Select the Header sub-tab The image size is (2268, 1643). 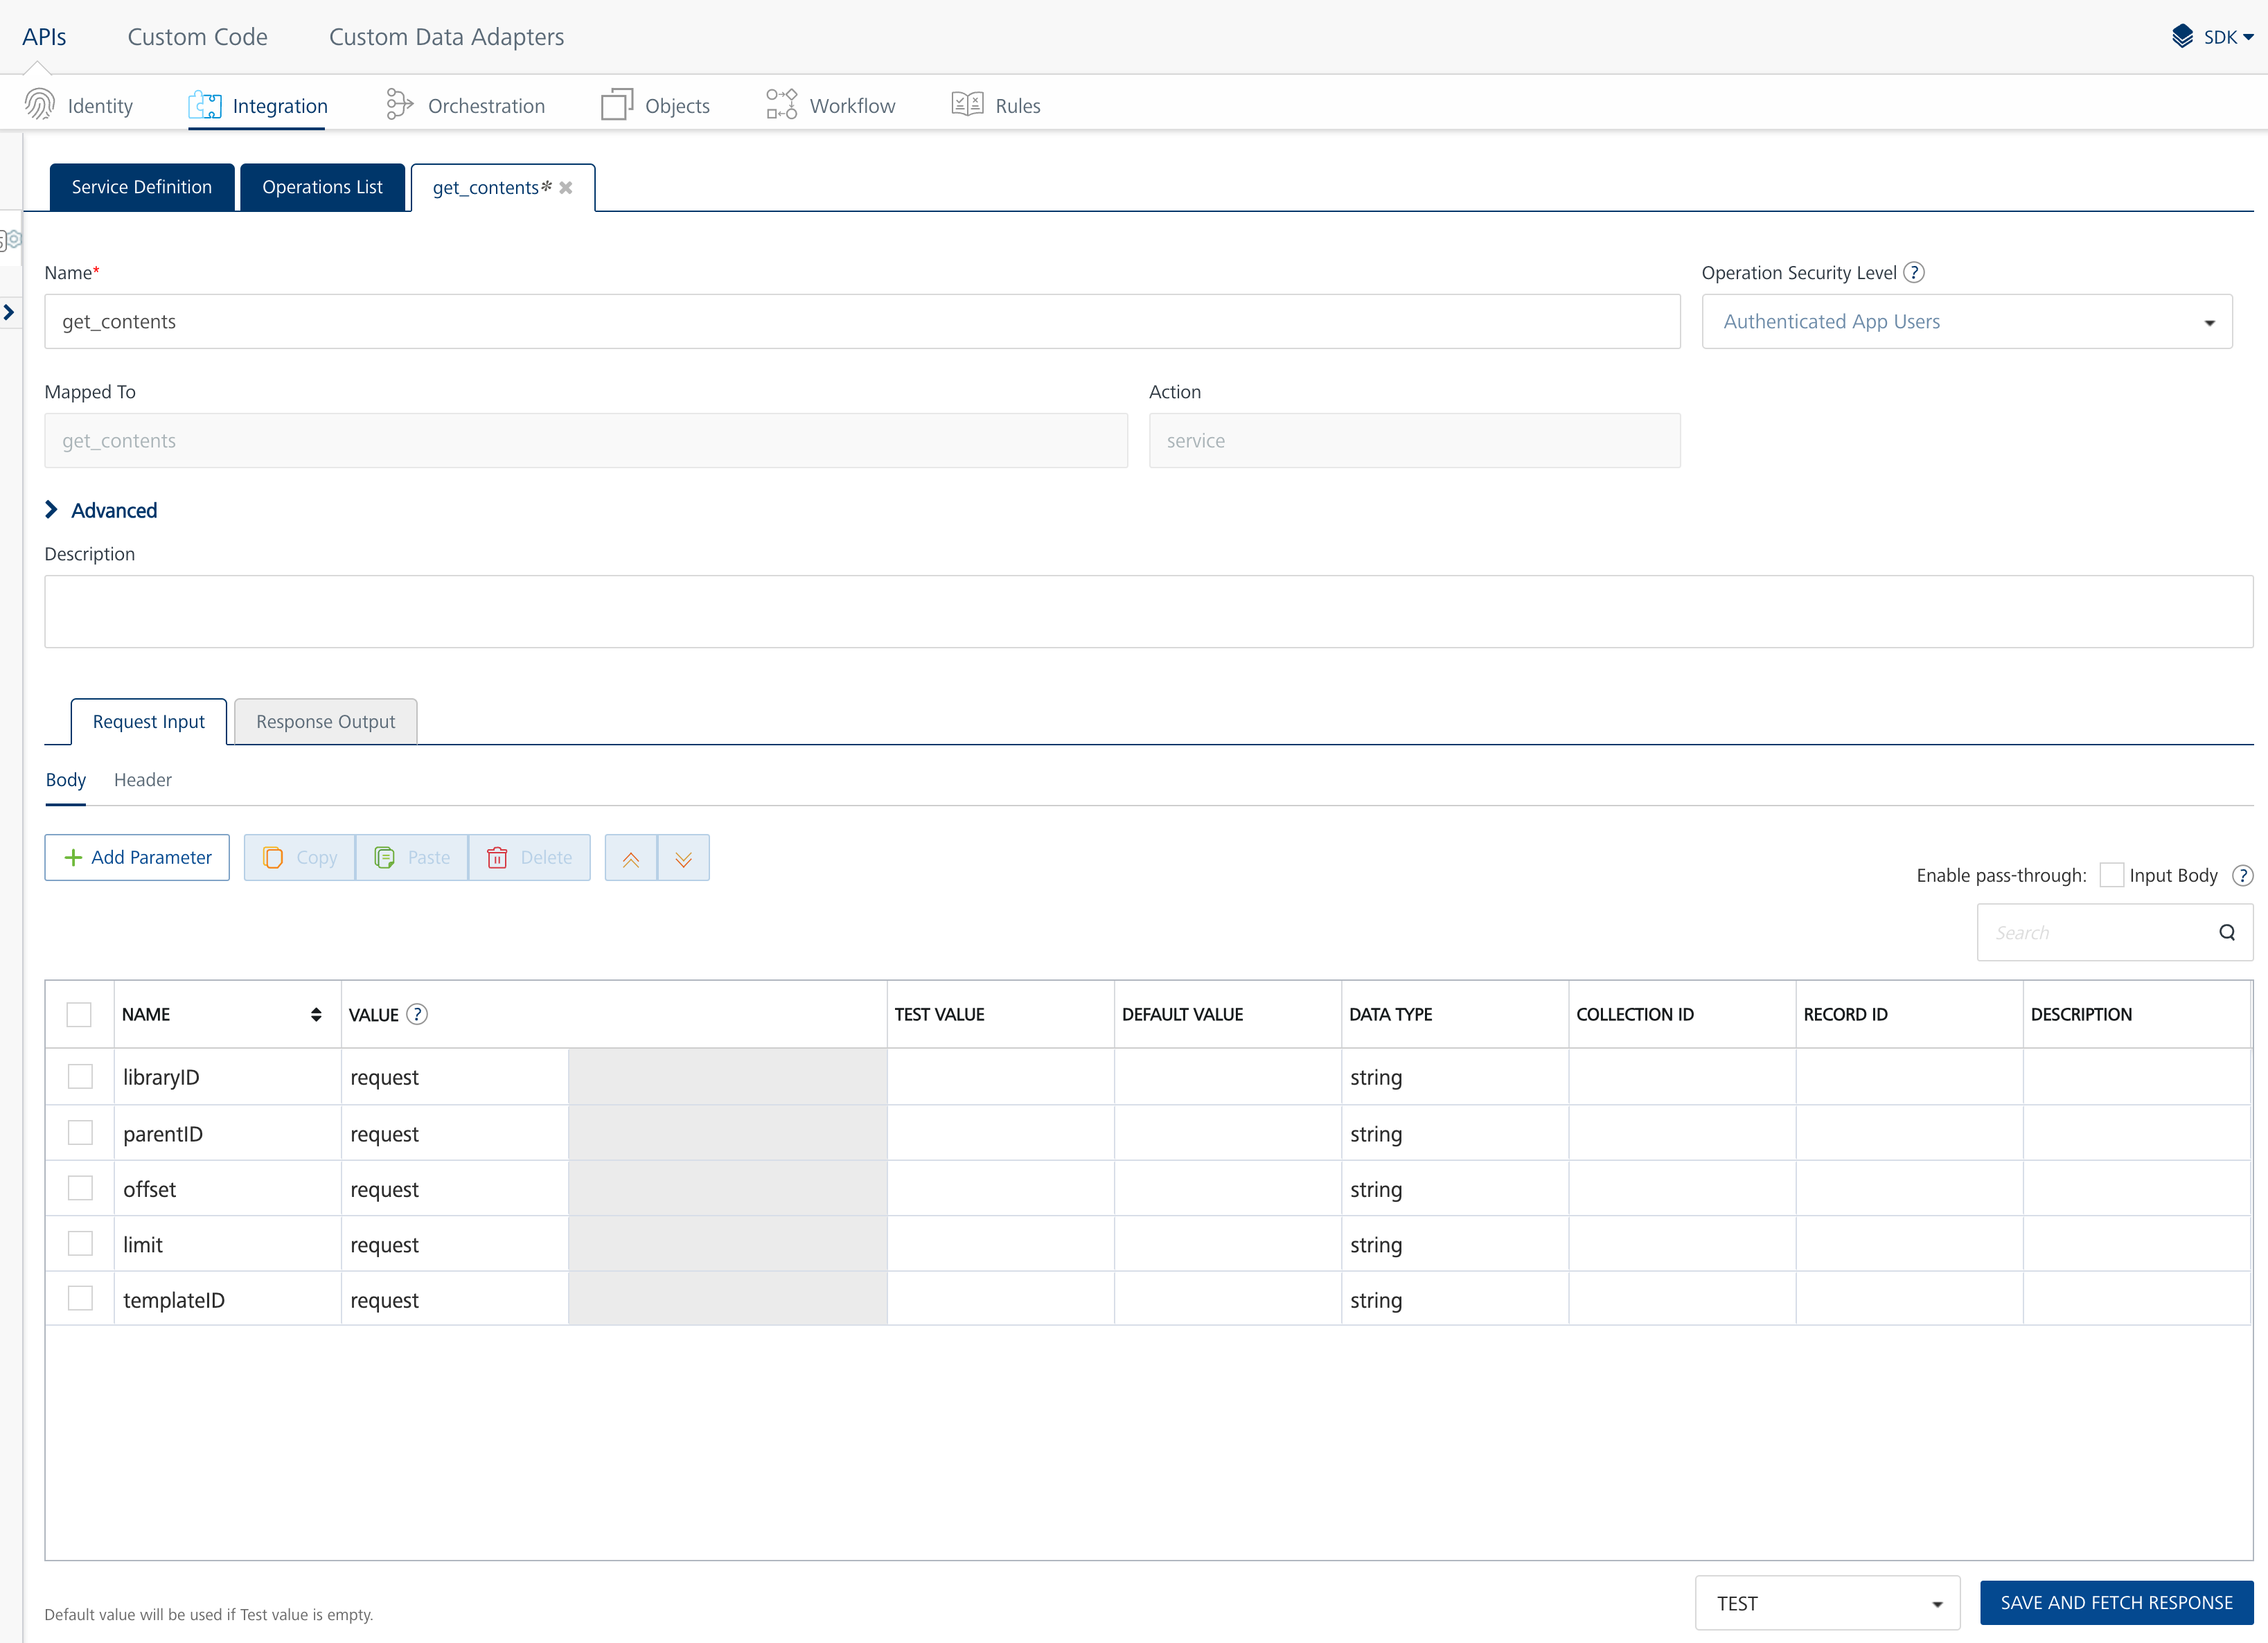(142, 780)
